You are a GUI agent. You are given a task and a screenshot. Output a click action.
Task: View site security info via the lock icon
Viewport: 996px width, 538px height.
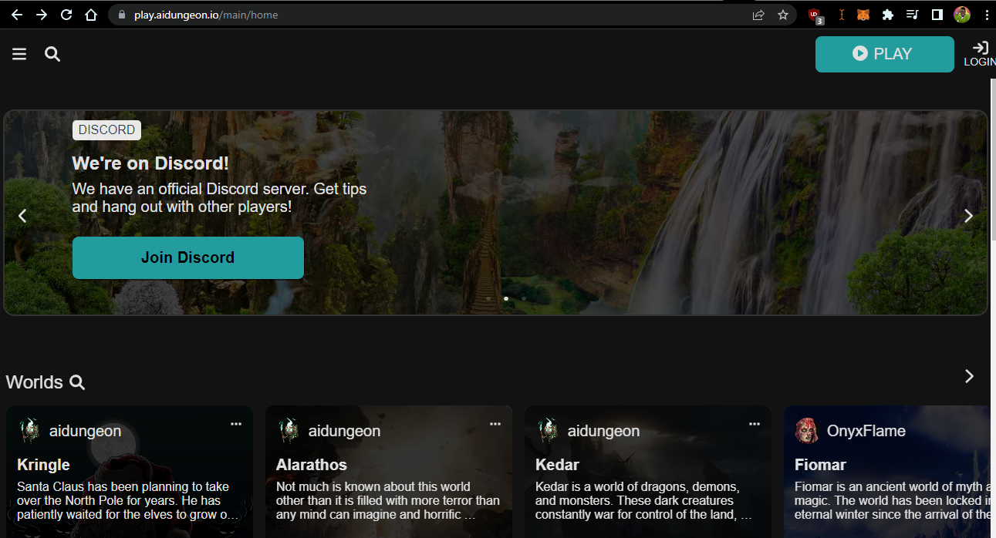tap(121, 15)
